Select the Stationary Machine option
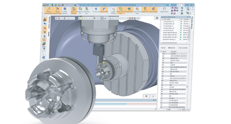The width and height of the screenshot is (231, 124). [x=74, y=10]
